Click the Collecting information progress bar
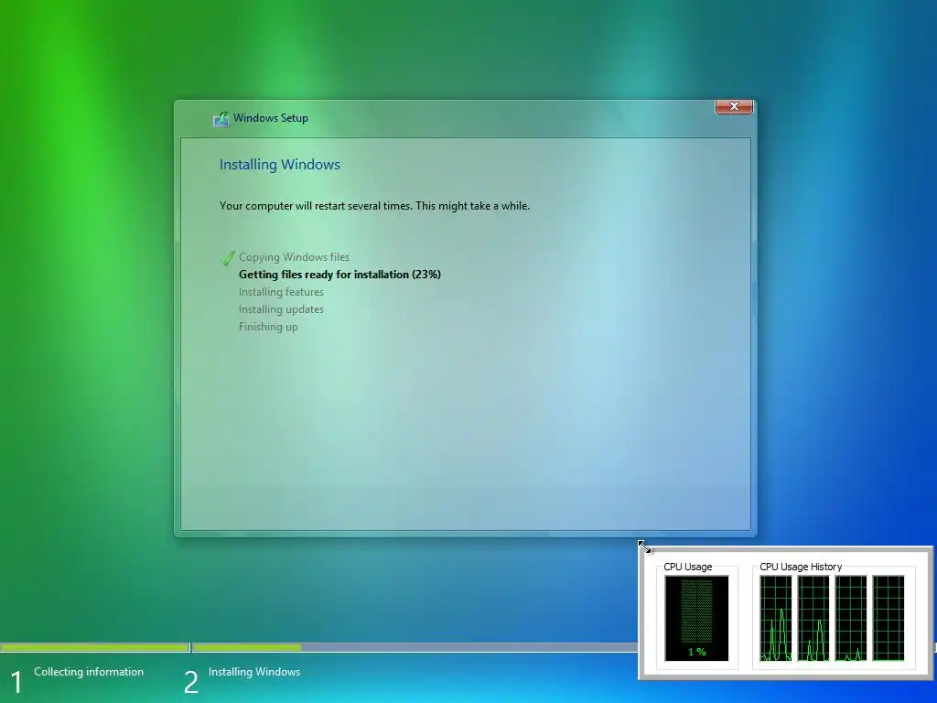The image size is (937, 703). click(95, 647)
